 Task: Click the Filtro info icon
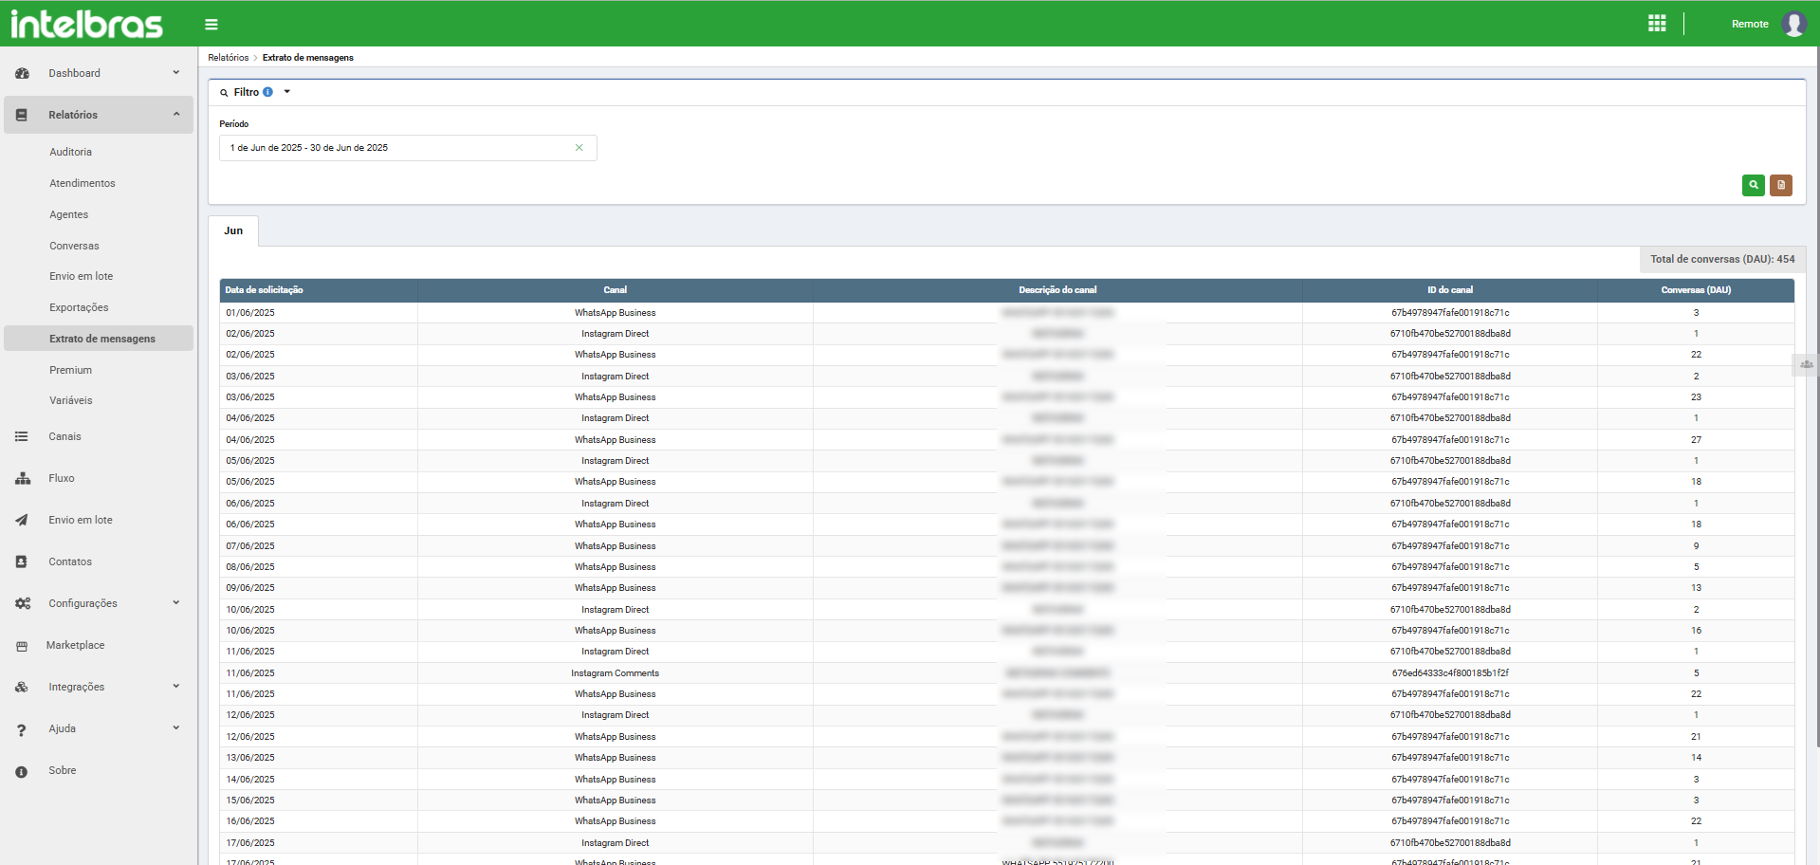coord(267,92)
